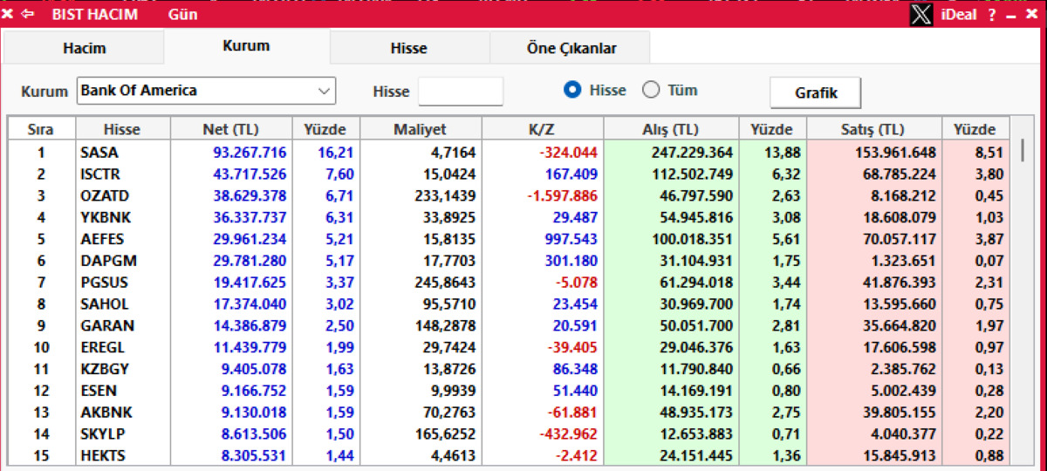Select the SASA row in the table
This screenshot has width=1047, height=471.
[x=509, y=152]
